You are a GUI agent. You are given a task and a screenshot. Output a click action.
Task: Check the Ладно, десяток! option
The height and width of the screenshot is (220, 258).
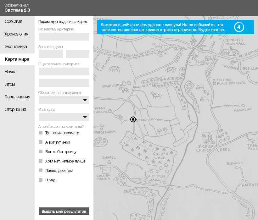tap(41, 170)
